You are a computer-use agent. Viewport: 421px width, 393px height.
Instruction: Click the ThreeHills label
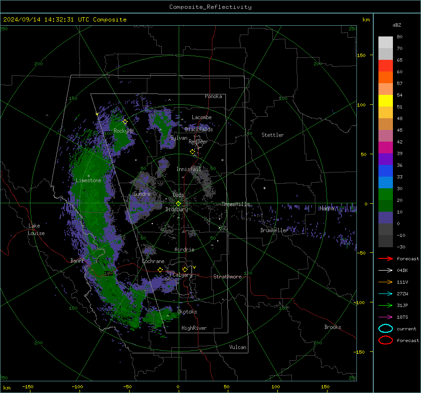click(x=235, y=204)
